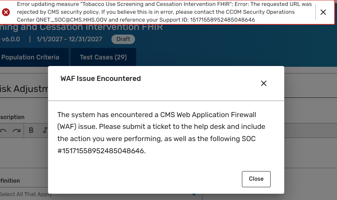This screenshot has width=337, height=200.
Task: Toggle bold formatting in description editor
Action: coord(31,130)
